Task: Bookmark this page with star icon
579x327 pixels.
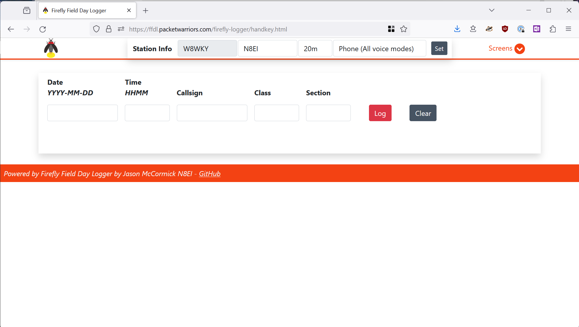Action: pos(404,29)
